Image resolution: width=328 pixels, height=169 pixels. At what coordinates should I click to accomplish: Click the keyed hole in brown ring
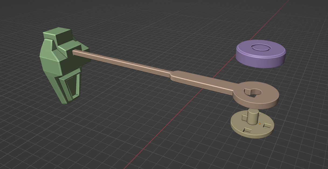tap(253, 92)
